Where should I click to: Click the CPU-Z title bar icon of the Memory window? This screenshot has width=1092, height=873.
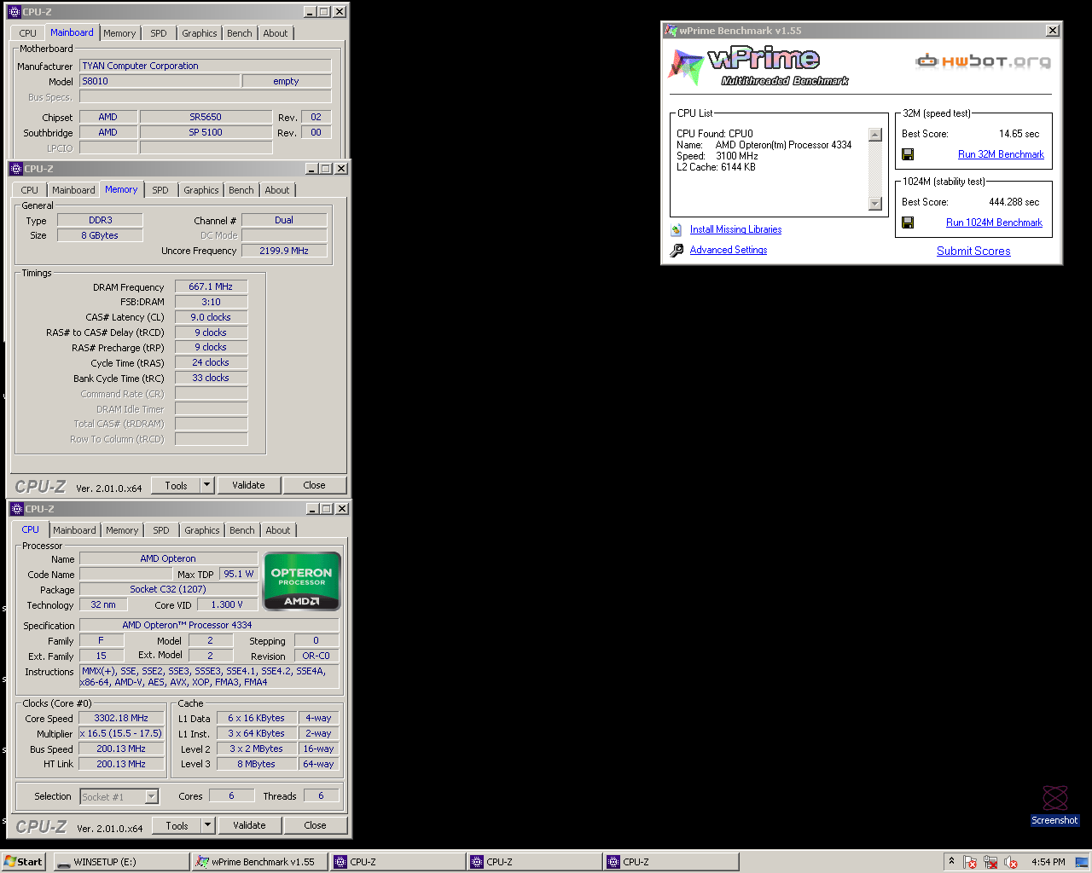[x=15, y=169]
